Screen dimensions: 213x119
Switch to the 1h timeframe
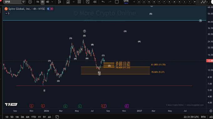pyautogui.click(x=38, y=2)
